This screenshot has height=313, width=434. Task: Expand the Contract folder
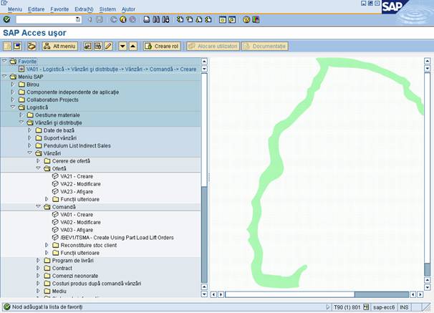tap(38, 268)
